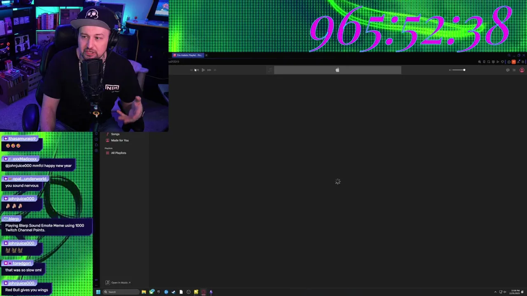Image resolution: width=527 pixels, height=296 pixels.
Task: Click Open in Music link
Action: click(x=118, y=282)
